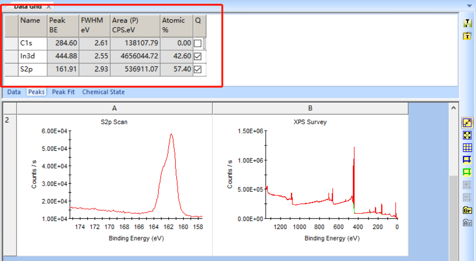Open the Gr graph folder icon
The height and width of the screenshot is (261, 476).
click(467, 210)
